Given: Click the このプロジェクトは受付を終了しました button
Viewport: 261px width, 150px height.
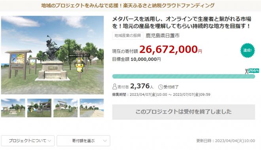Looking at the screenshot, I should pyautogui.click(x=183, y=112).
